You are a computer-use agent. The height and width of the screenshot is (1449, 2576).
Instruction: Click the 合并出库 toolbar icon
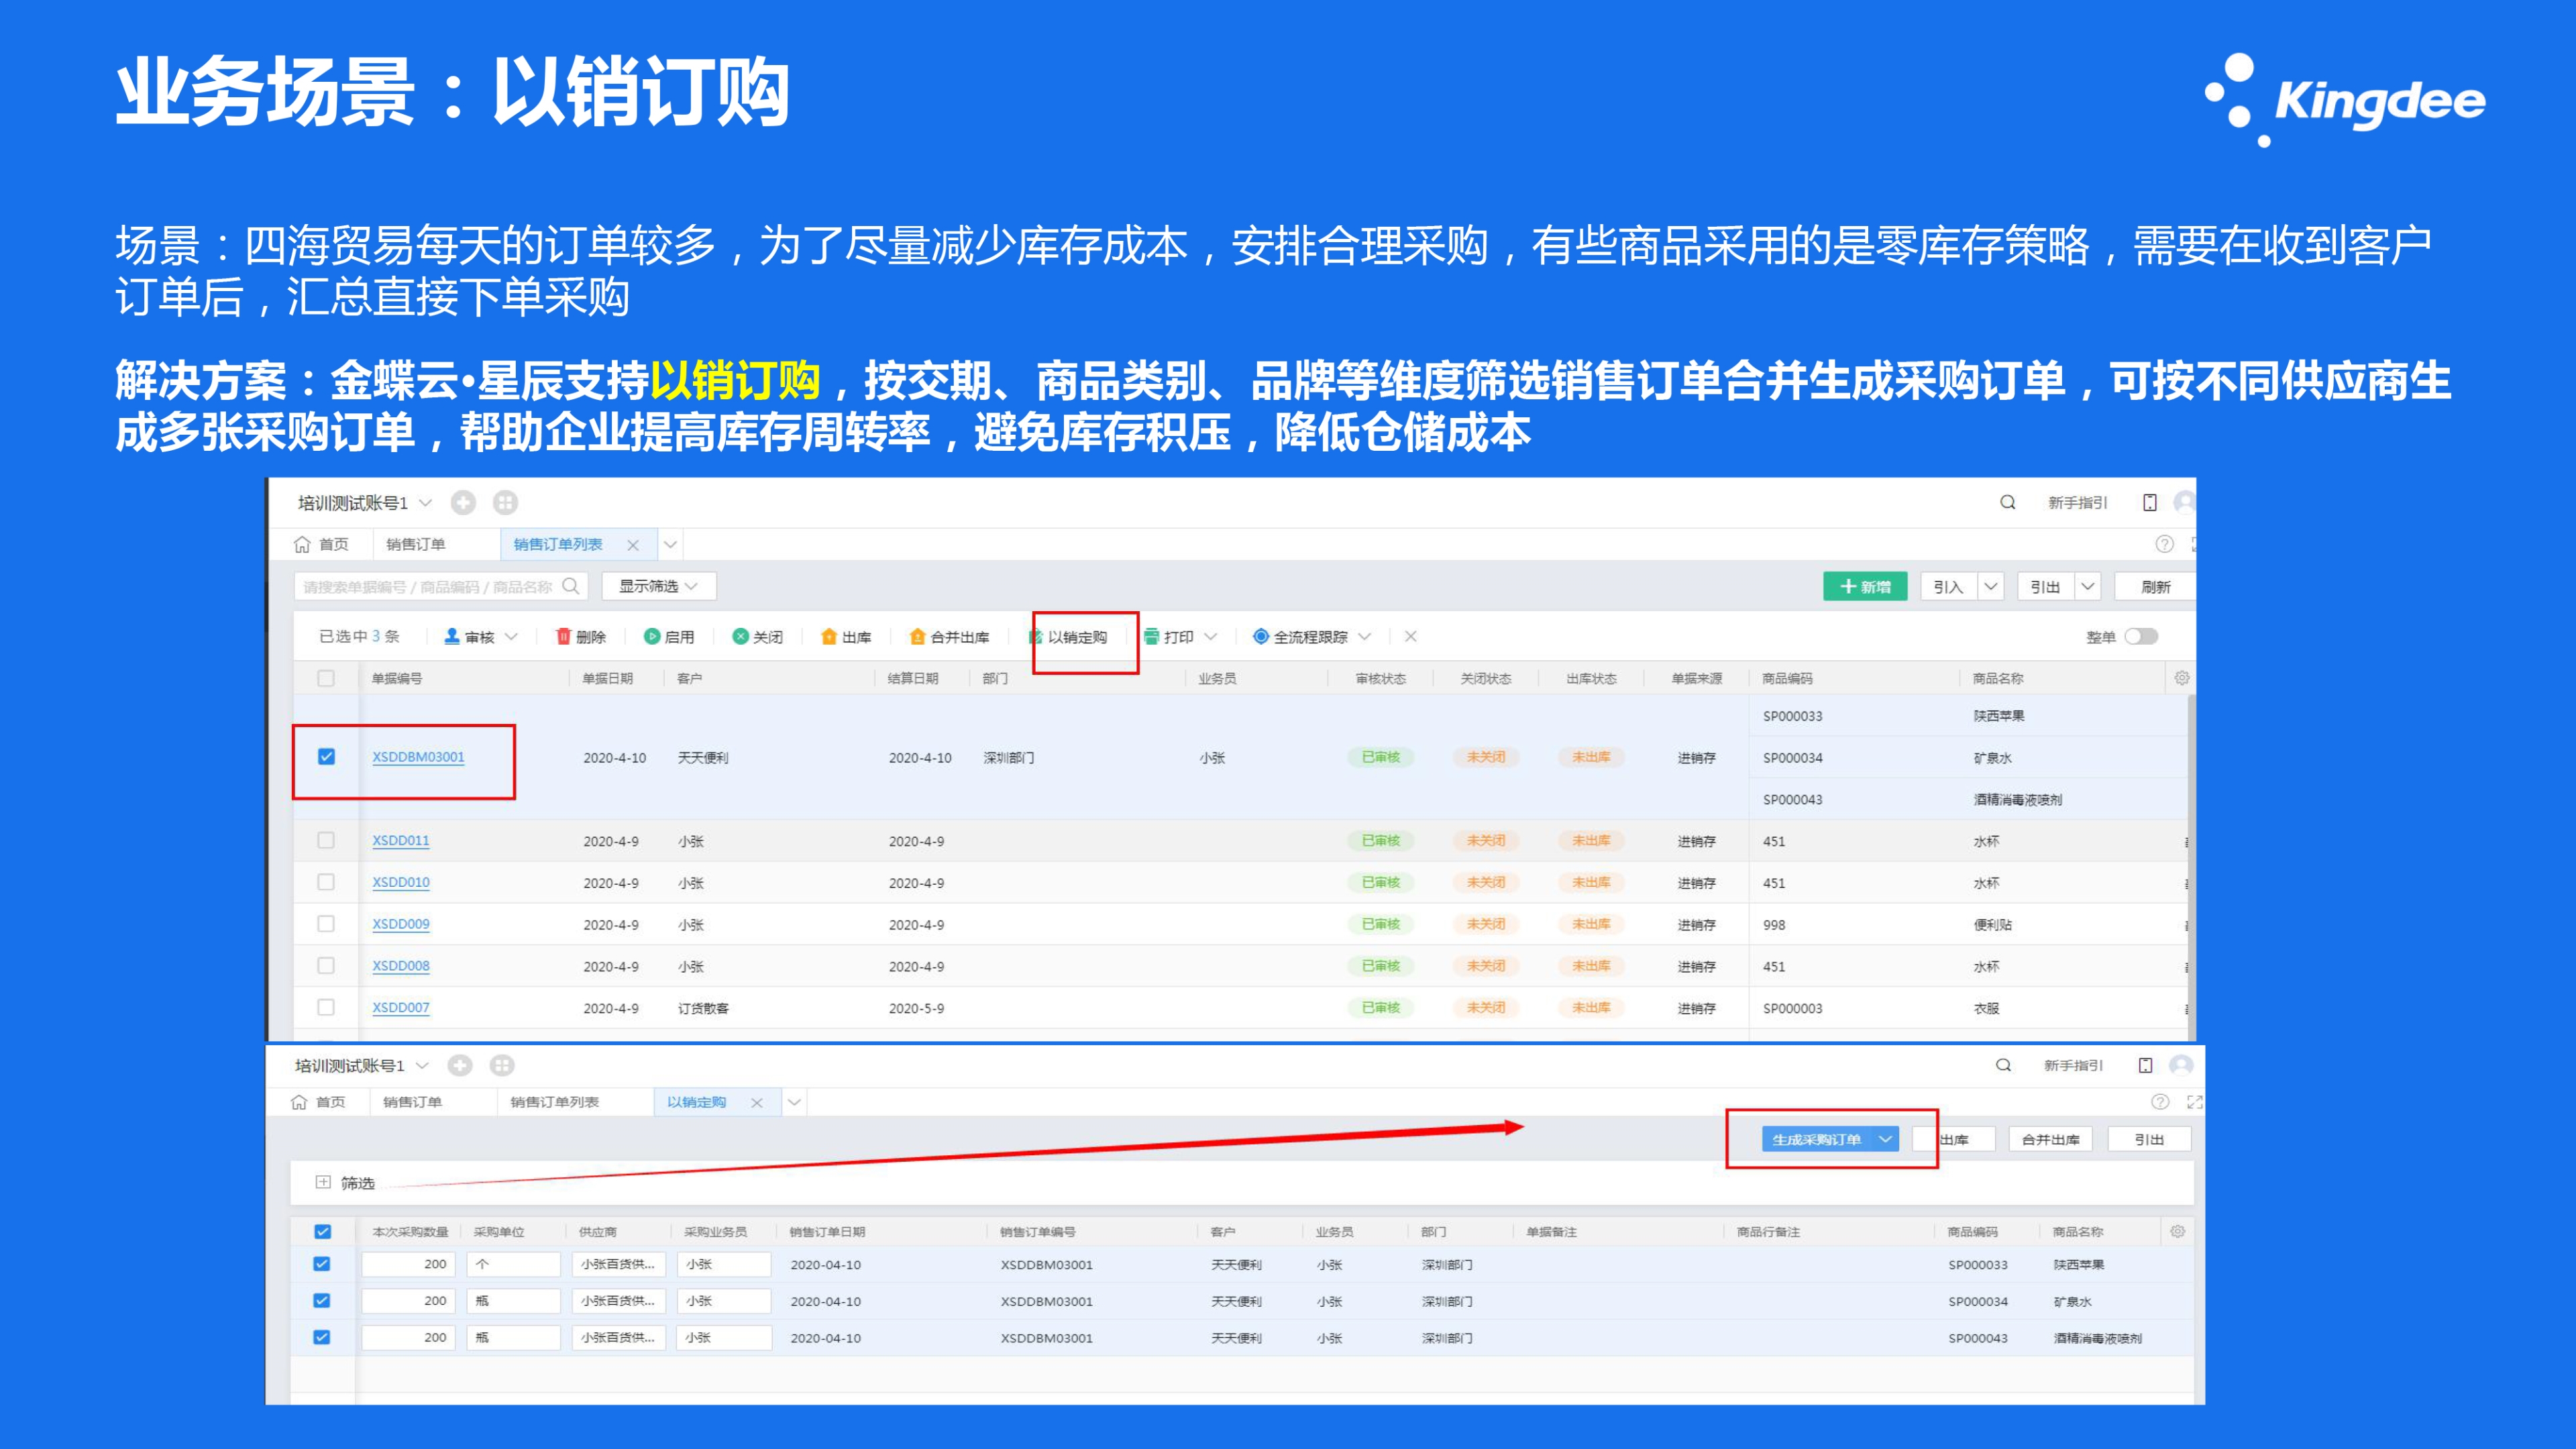[x=917, y=636]
